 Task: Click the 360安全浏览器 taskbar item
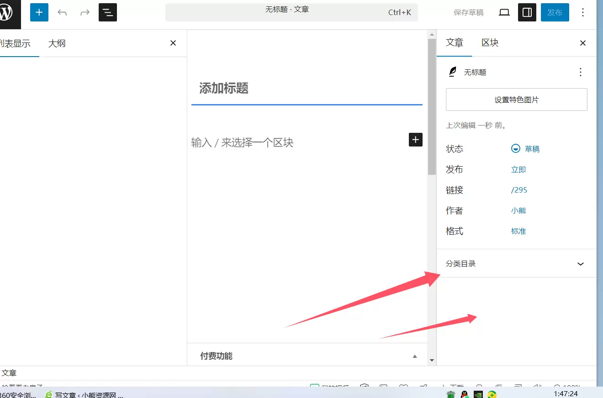[18, 395]
